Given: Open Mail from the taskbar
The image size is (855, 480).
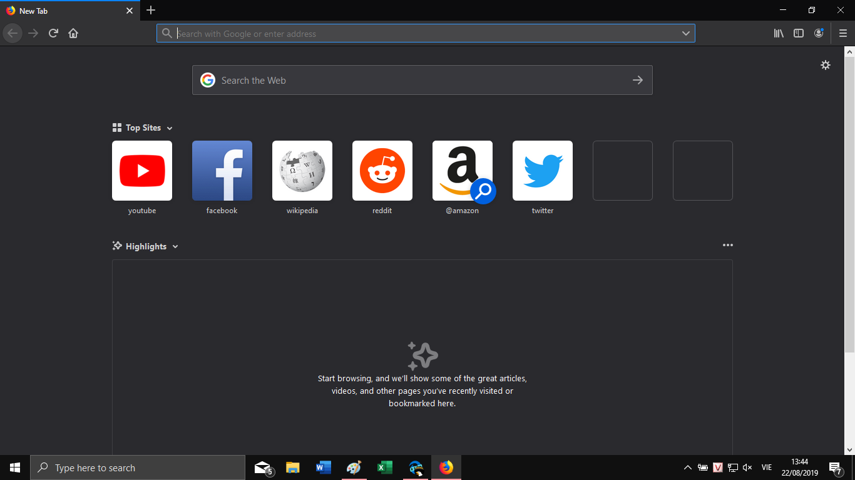Looking at the screenshot, I should pyautogui.click(x=264, y=467).
